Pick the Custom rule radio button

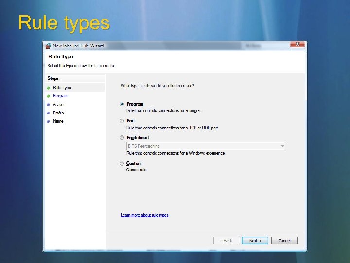click(122, 163)
